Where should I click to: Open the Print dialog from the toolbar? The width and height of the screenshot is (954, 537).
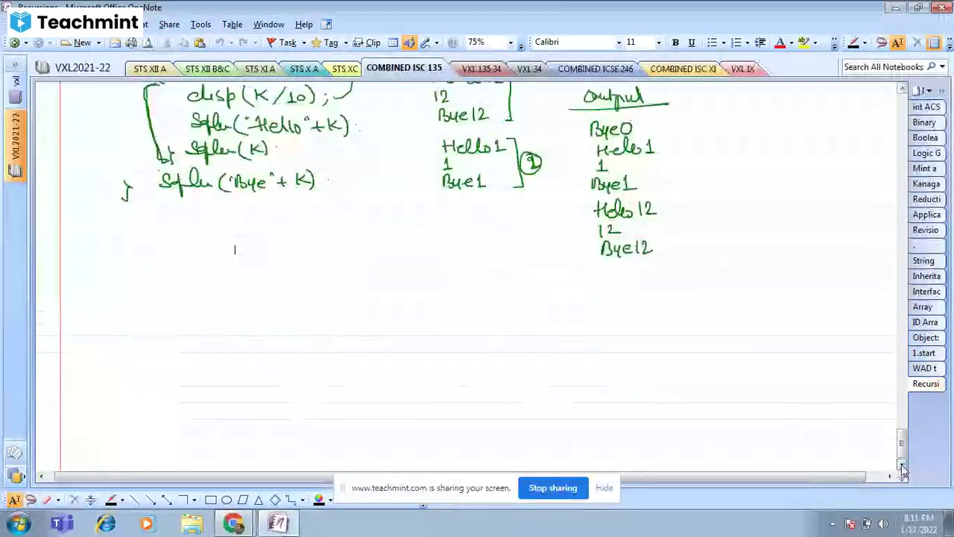pos(133,43)
